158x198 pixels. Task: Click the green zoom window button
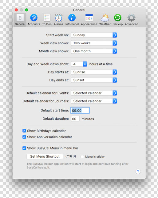27,10
